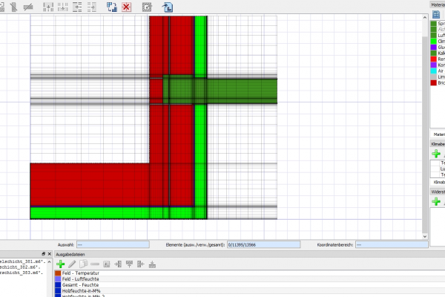Click the pencil edit icon in Ausgabedateien

click(72, 264)
